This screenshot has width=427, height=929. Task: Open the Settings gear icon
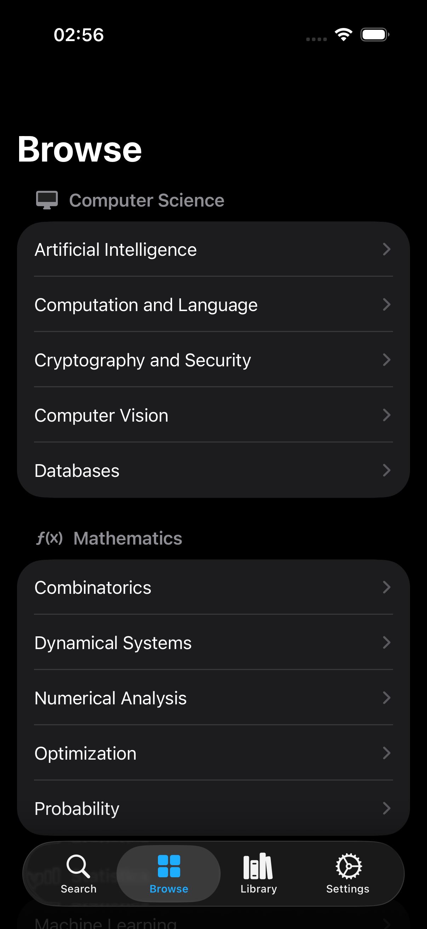(x=348, y=866)
